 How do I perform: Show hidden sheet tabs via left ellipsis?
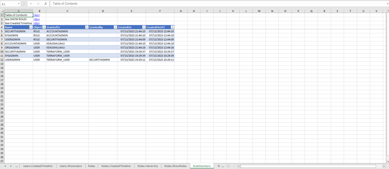tap(17, 166)
